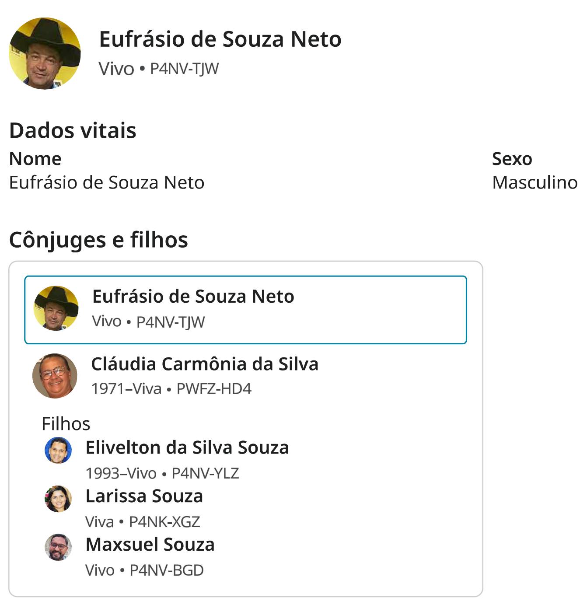Click the avatar next to Elivelton da Silva Souza
This screenshot has width=587, height=615.
58,450
